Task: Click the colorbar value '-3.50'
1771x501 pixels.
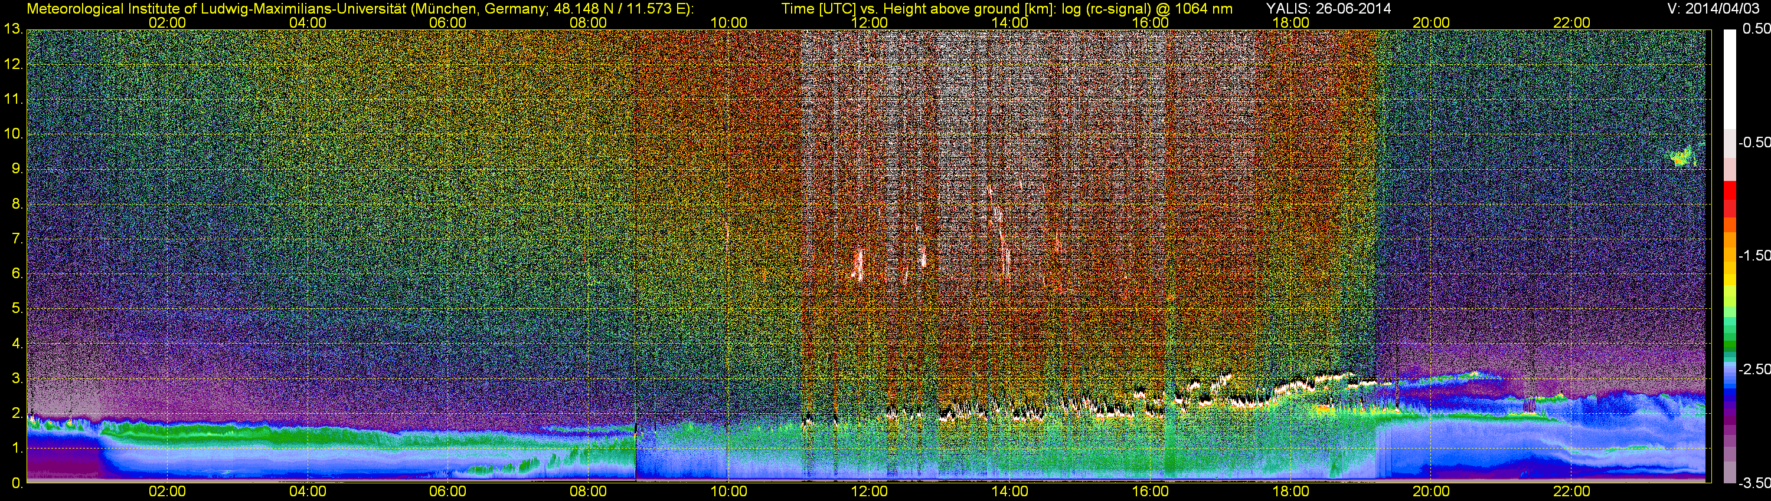Action: tap(1754, 483)
